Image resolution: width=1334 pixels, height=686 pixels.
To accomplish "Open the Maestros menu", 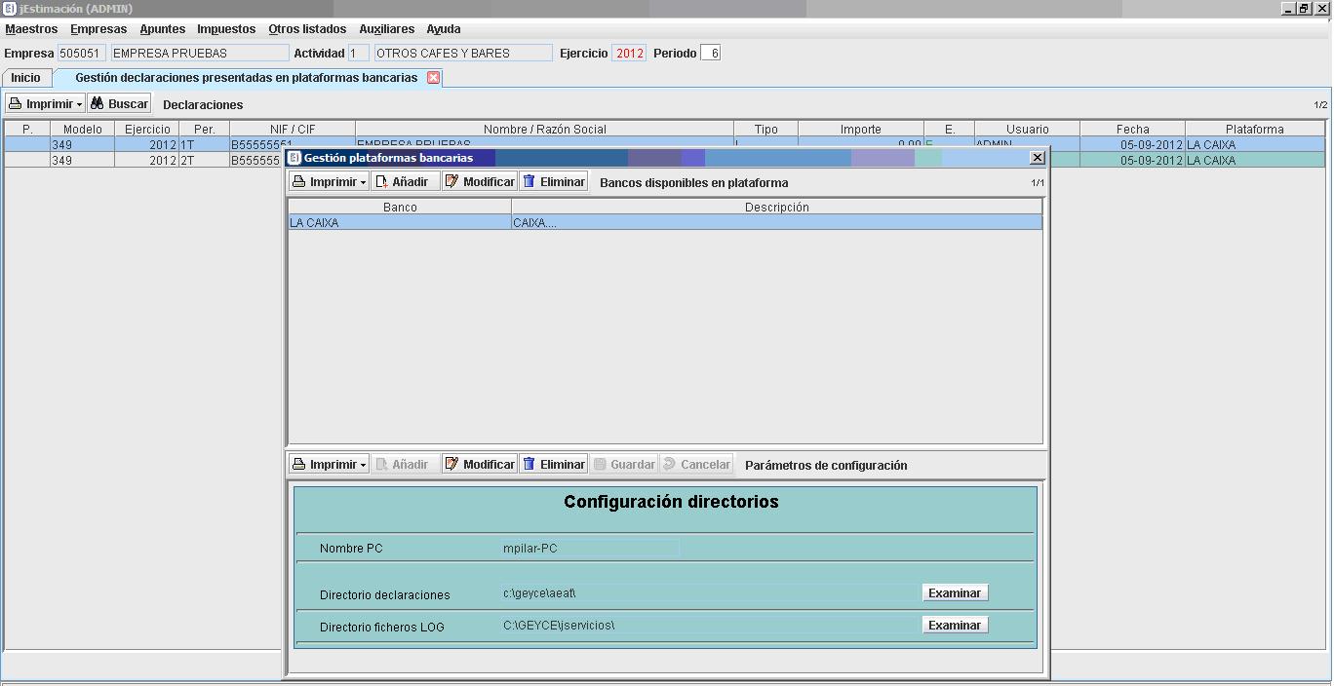I will (31, 29).
